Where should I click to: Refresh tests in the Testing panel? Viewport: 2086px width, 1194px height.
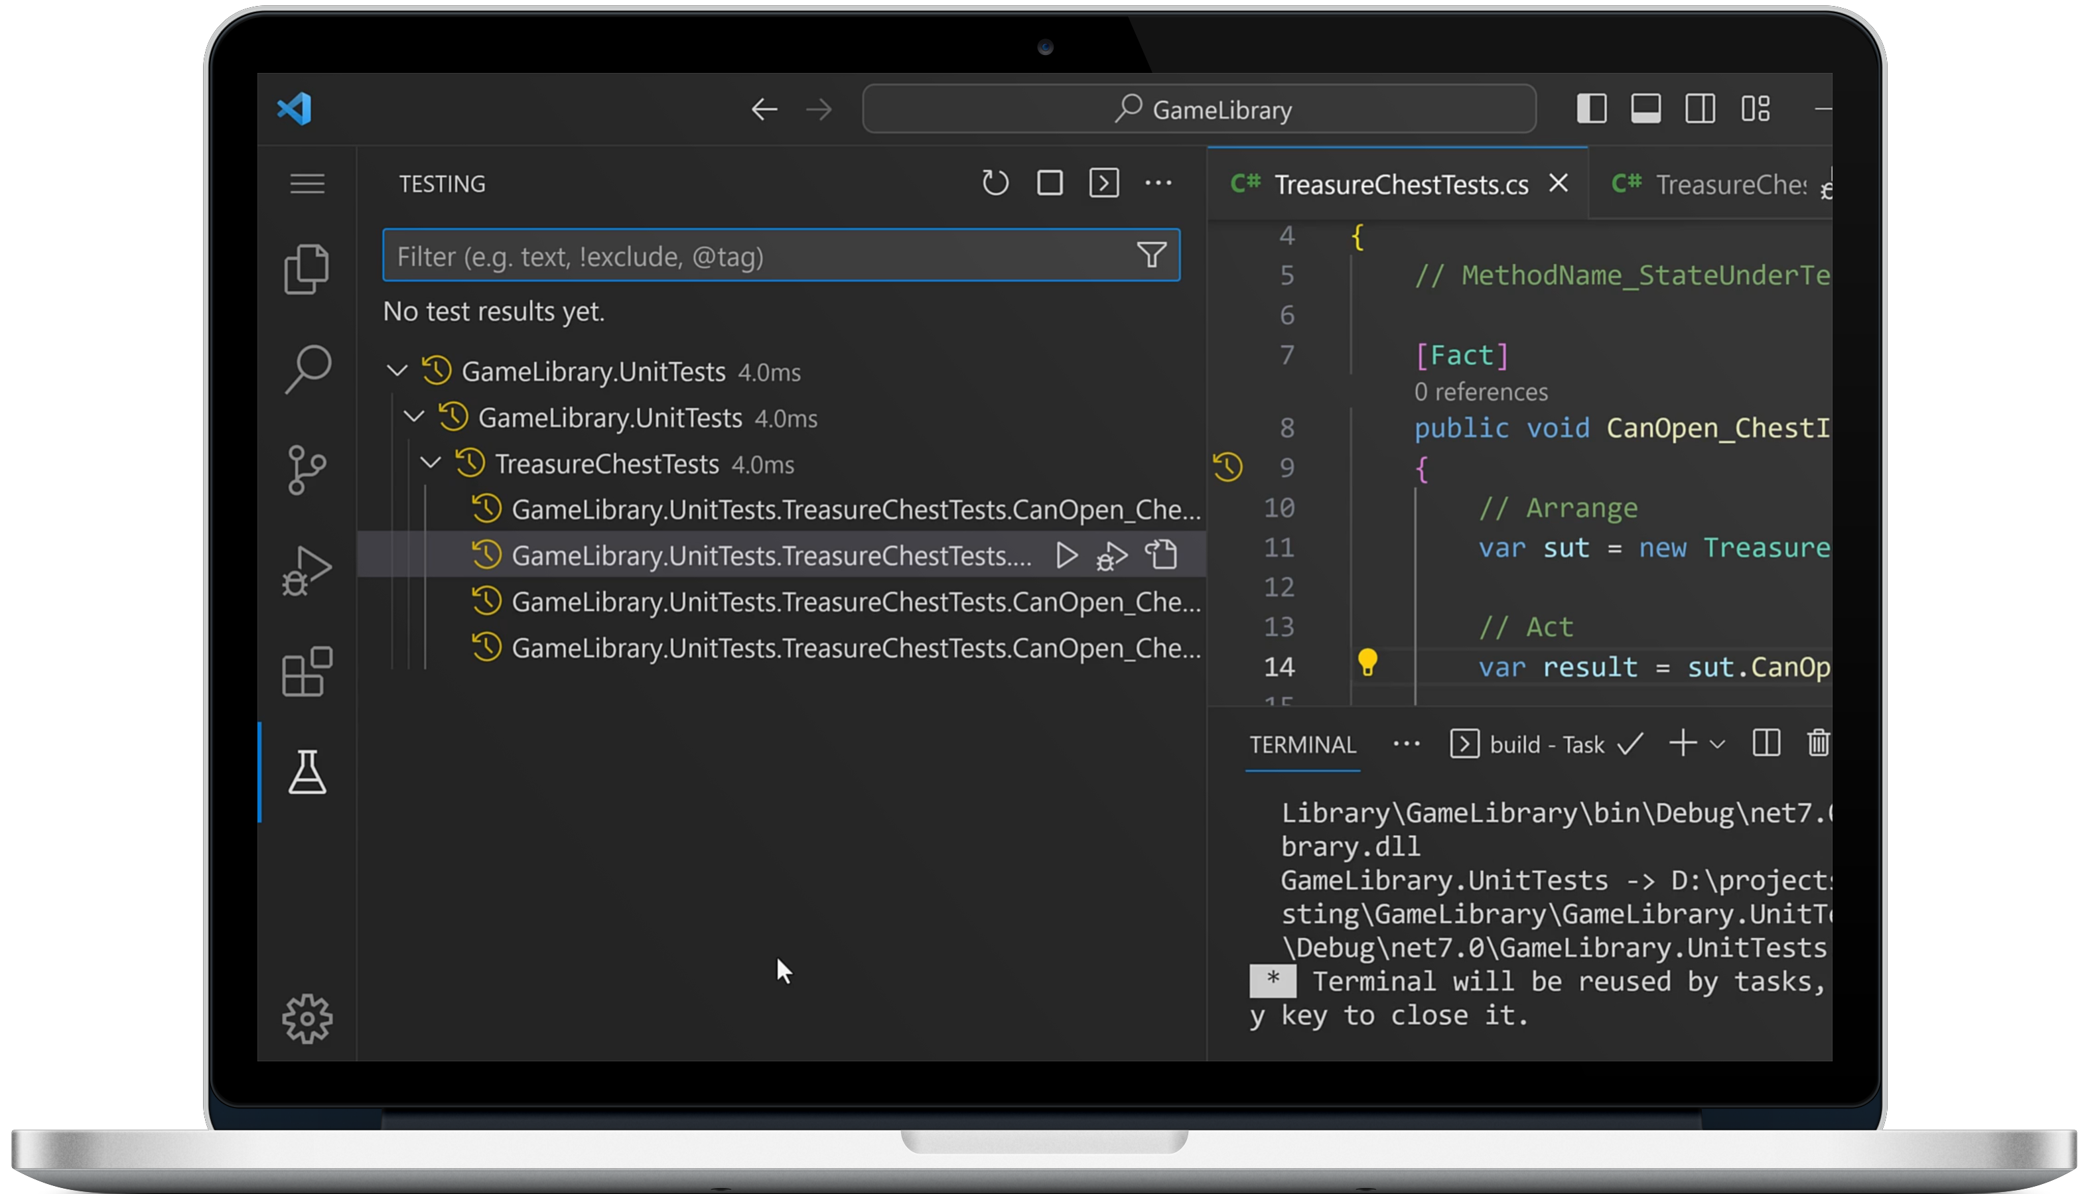pyautogui.click(x=995, y=183)
